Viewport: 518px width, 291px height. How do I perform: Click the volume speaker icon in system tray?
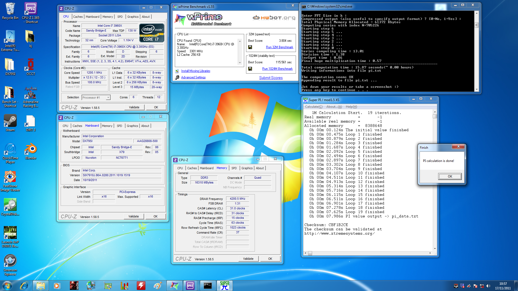[488, 286]
